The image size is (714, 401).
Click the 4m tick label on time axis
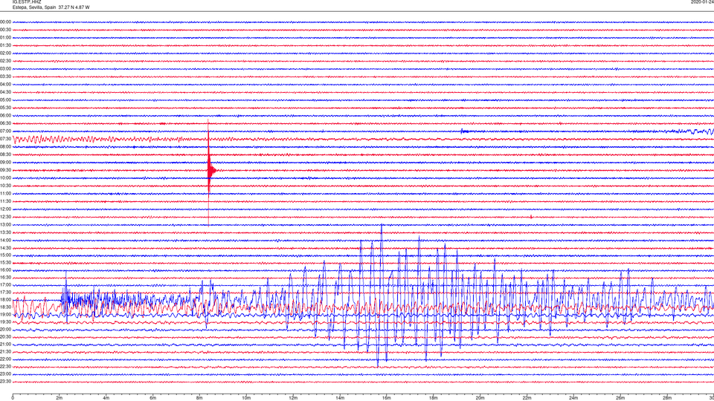[106, 398]
